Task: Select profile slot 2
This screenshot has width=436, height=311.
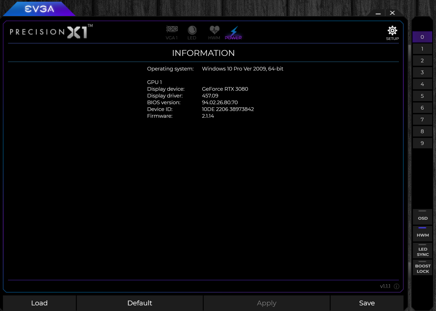Action: pyautogui.click(x=422, y=61)
